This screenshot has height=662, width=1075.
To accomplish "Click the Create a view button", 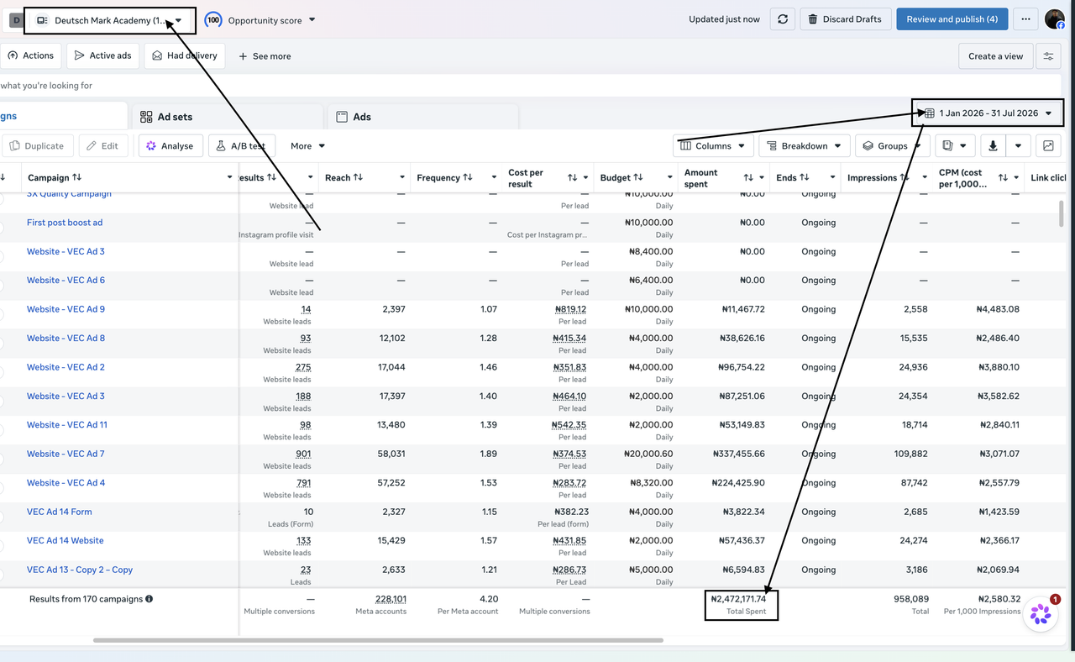I will (995, 56).
